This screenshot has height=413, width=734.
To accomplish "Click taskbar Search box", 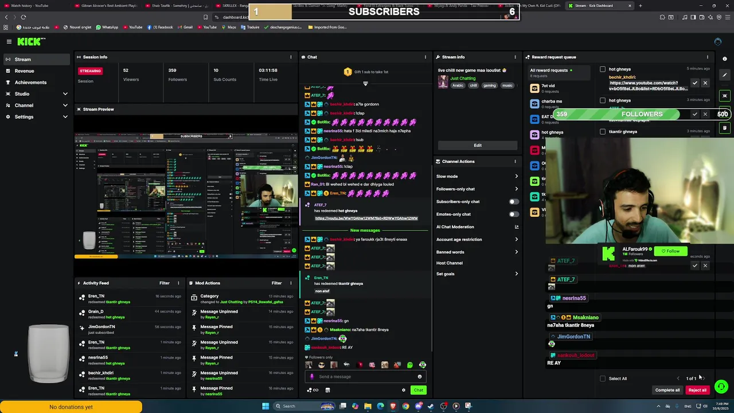I will click(x=304, y=406).
